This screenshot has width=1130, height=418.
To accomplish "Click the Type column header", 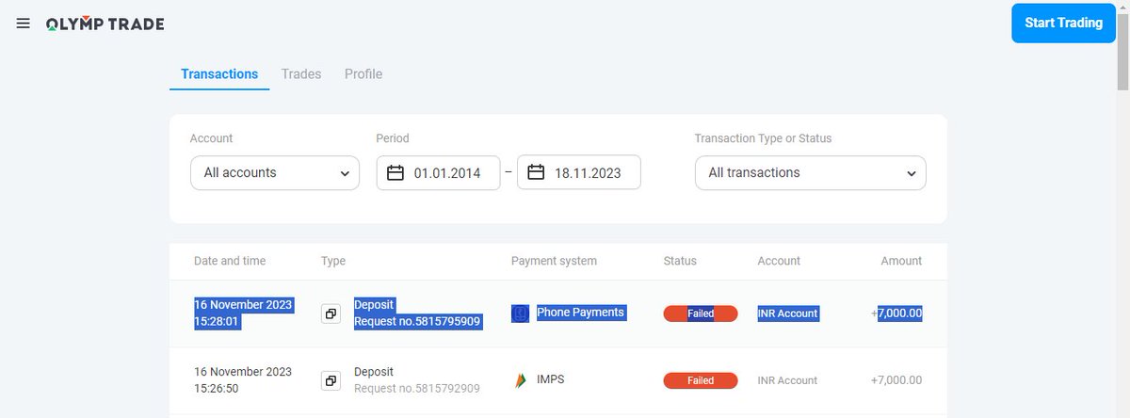I will pyautogui.click(x=333, y=261).
